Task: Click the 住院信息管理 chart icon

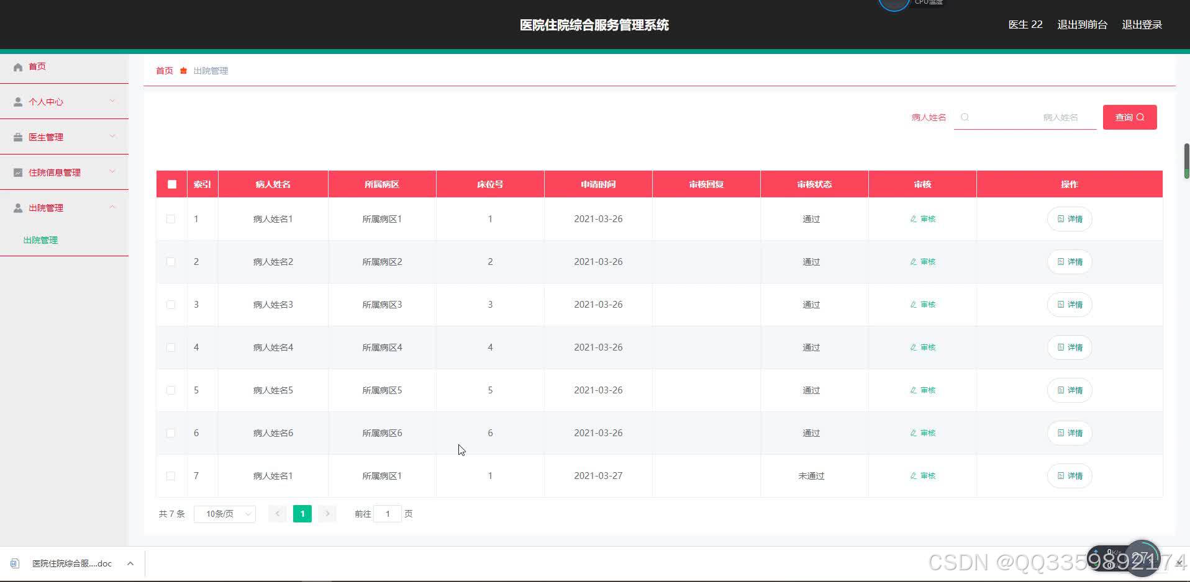Action: point(18,172)
